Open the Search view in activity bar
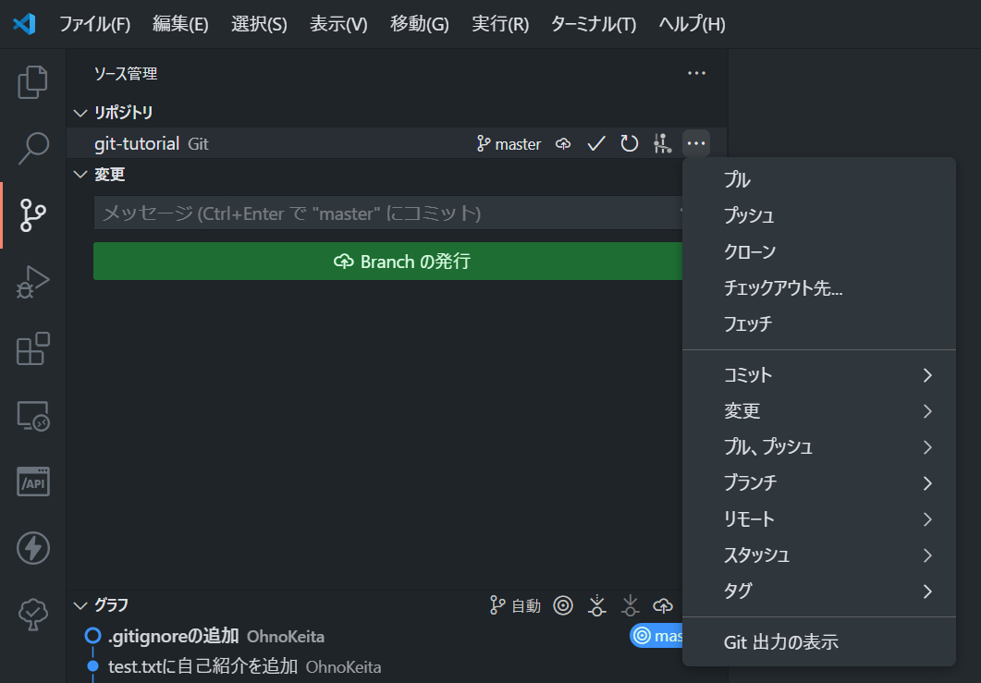Viewport: 981px width, 683px height. tap(32, 148)
